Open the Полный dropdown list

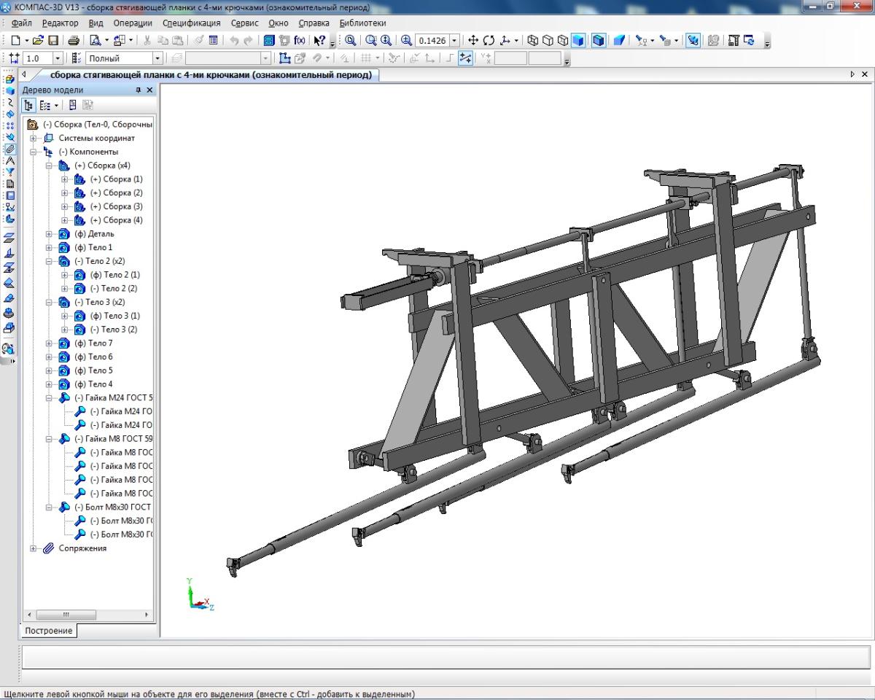[x=157, y=58]
